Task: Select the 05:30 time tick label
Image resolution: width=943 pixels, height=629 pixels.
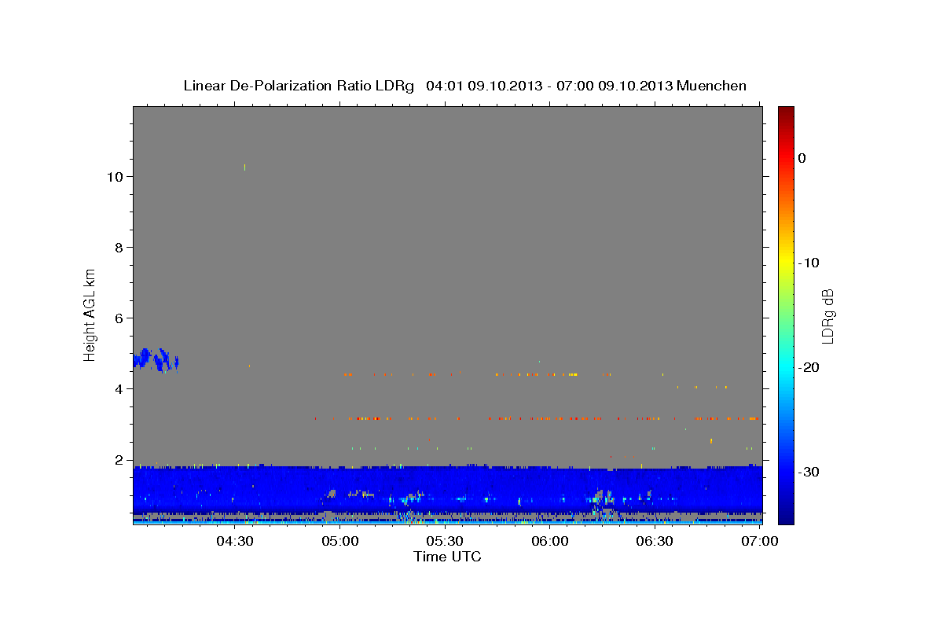Action: point(444,541)
